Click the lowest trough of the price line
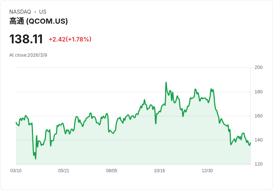Viewport: 273px width, 190px height. click(x=36, y=159)
